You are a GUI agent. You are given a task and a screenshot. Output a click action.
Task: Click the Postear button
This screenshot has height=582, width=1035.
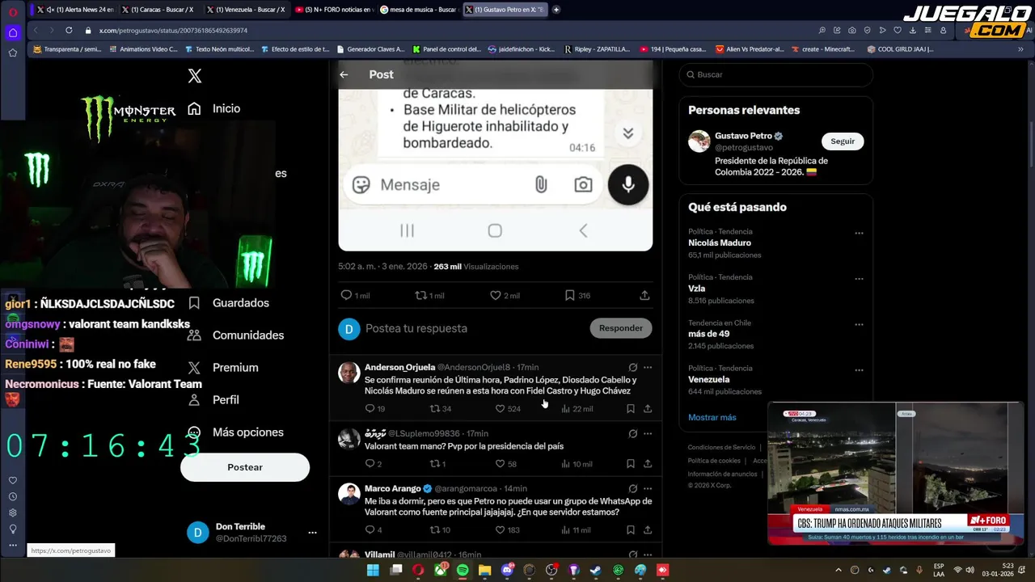(x=245, y=467)
